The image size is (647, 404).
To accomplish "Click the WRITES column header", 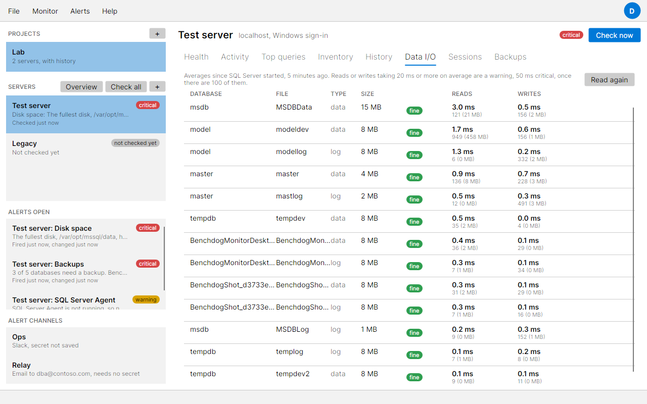I will (529, 94).
